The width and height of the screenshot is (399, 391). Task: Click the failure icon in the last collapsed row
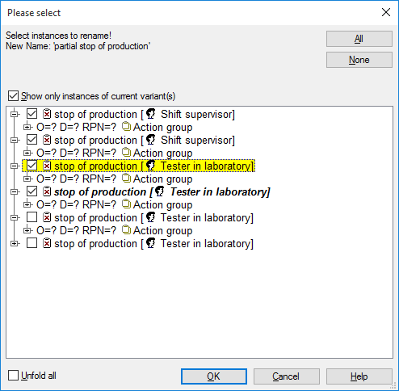tap(47, 243)
